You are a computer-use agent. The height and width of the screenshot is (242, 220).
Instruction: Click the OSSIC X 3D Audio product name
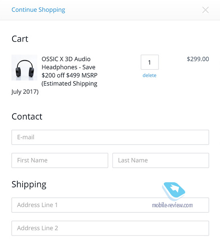(66, 59)
